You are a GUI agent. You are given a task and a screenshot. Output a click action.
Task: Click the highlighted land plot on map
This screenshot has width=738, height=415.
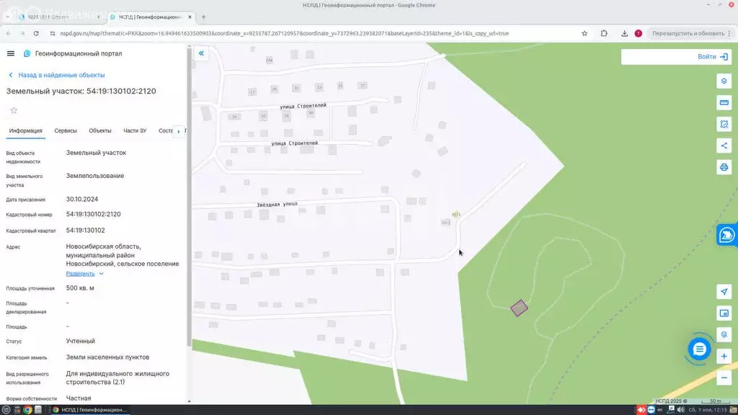click(519, 308)
